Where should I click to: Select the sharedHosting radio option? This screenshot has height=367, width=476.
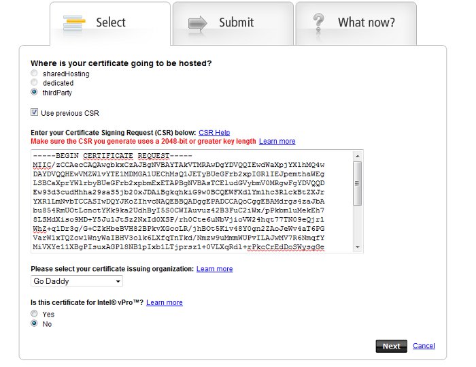click(35, 74)
